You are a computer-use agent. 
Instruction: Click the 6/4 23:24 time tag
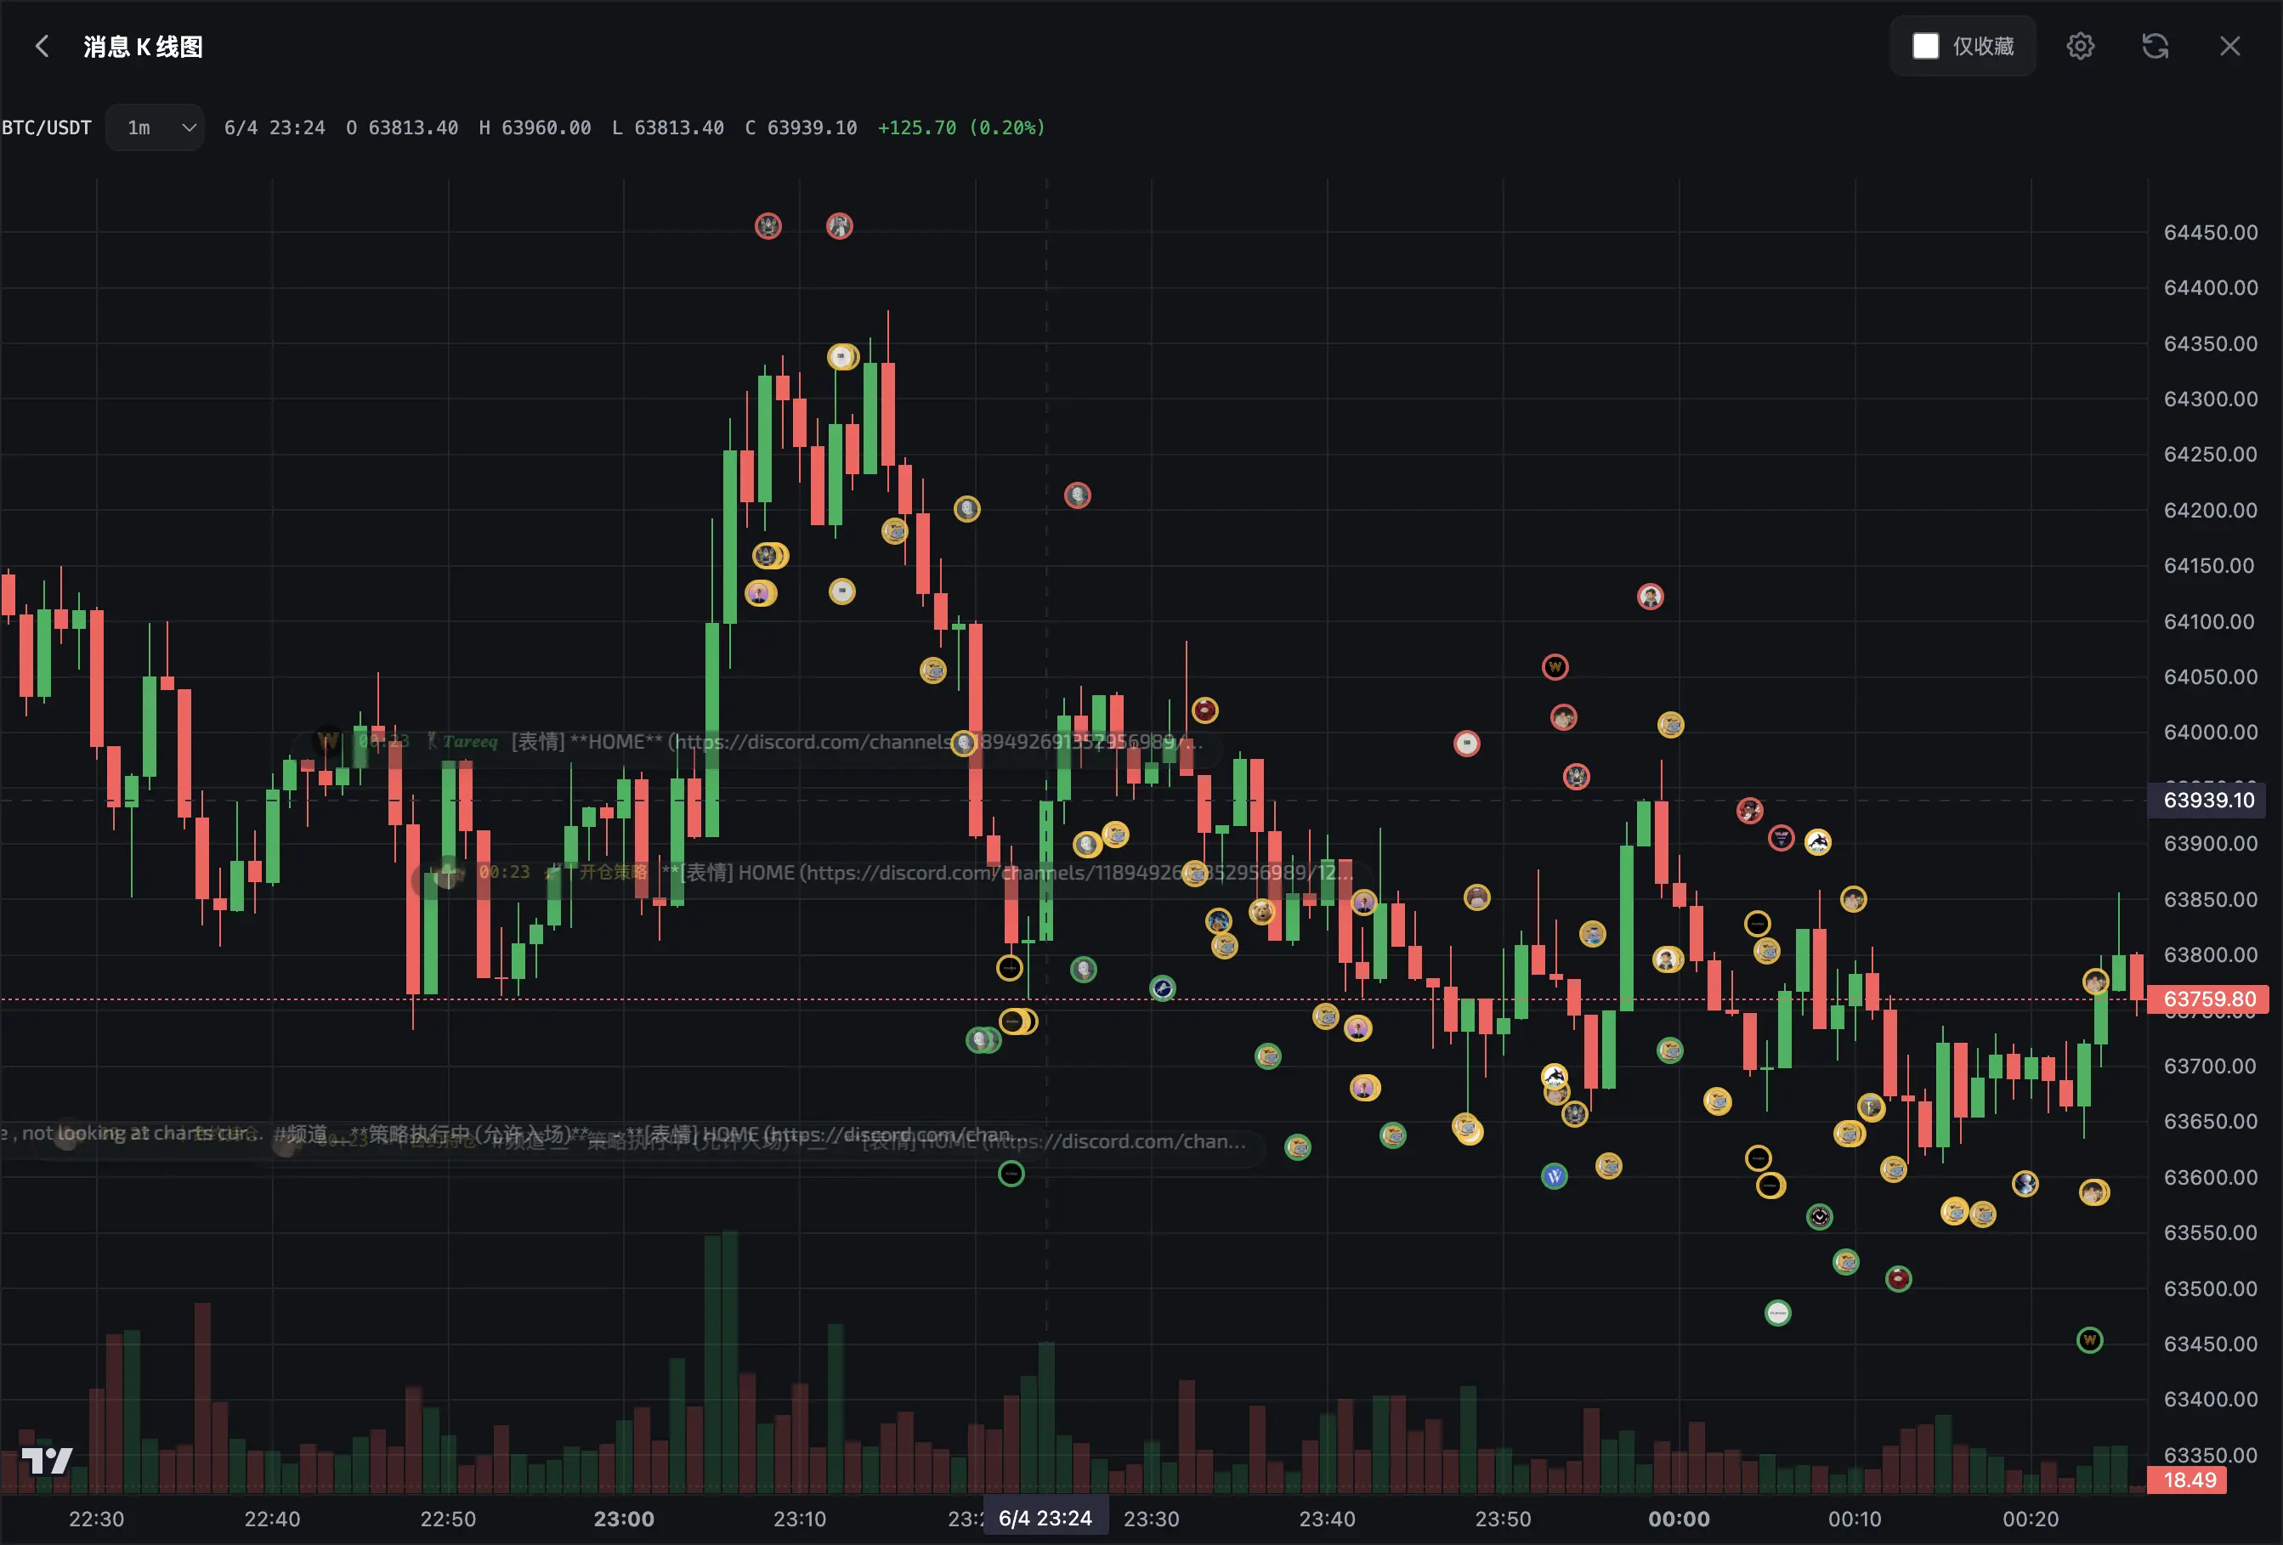coord(1045,1519)
